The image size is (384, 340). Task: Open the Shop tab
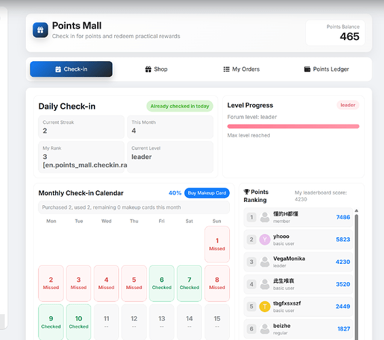coord(156,69)
